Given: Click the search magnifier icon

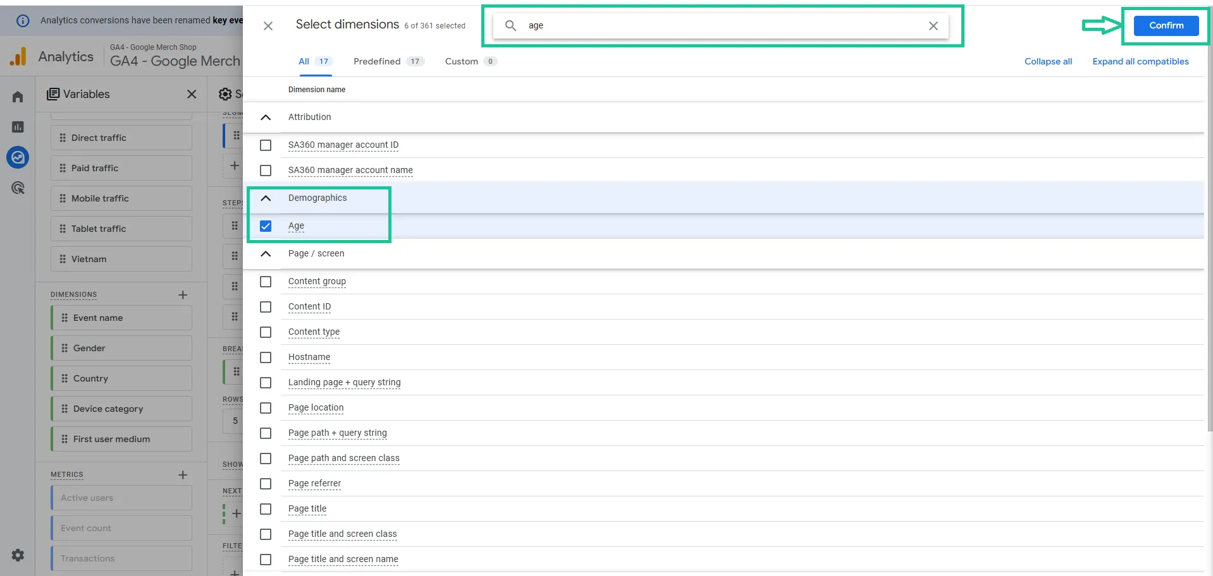Looking at the screenshot, I should (x=510, y=25).
